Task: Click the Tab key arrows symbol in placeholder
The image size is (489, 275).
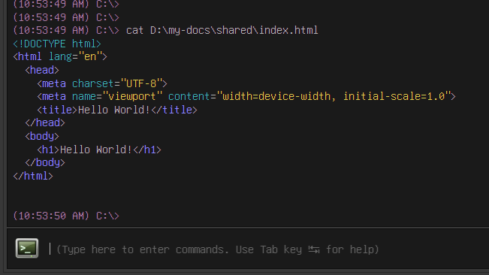Action: [x=314, y=249]
